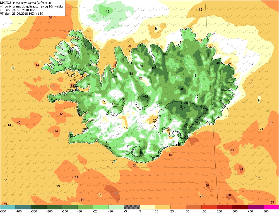Click the '400' legend label
The height and width of the screenshot is (213, 279).
[x=250, y=211]
